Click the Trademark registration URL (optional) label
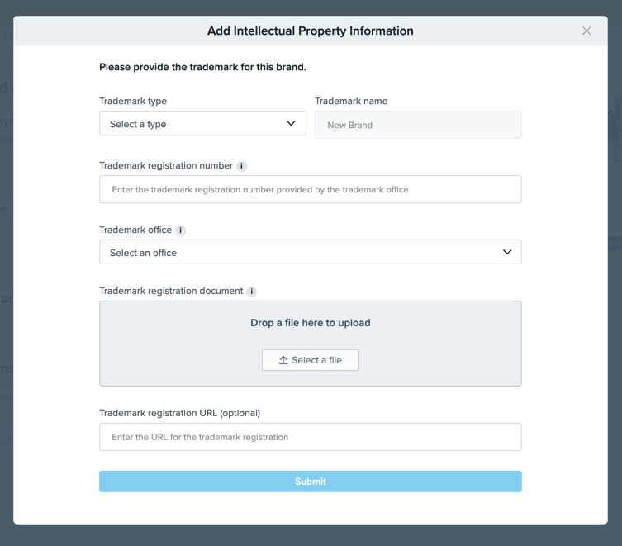 (x=179, y=413)
